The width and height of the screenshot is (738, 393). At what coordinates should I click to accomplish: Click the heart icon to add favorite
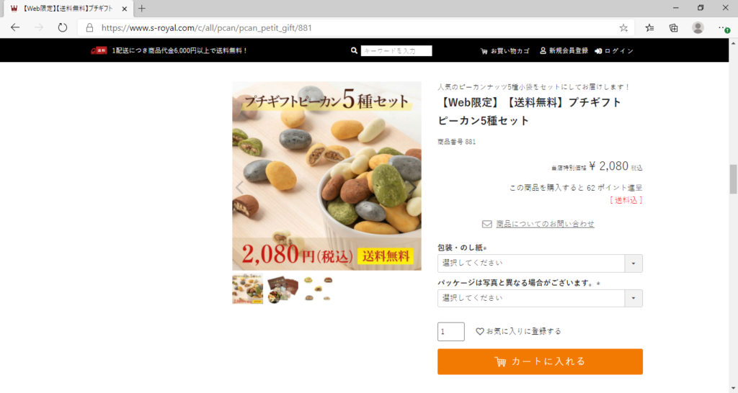click(x=479, y=331)
